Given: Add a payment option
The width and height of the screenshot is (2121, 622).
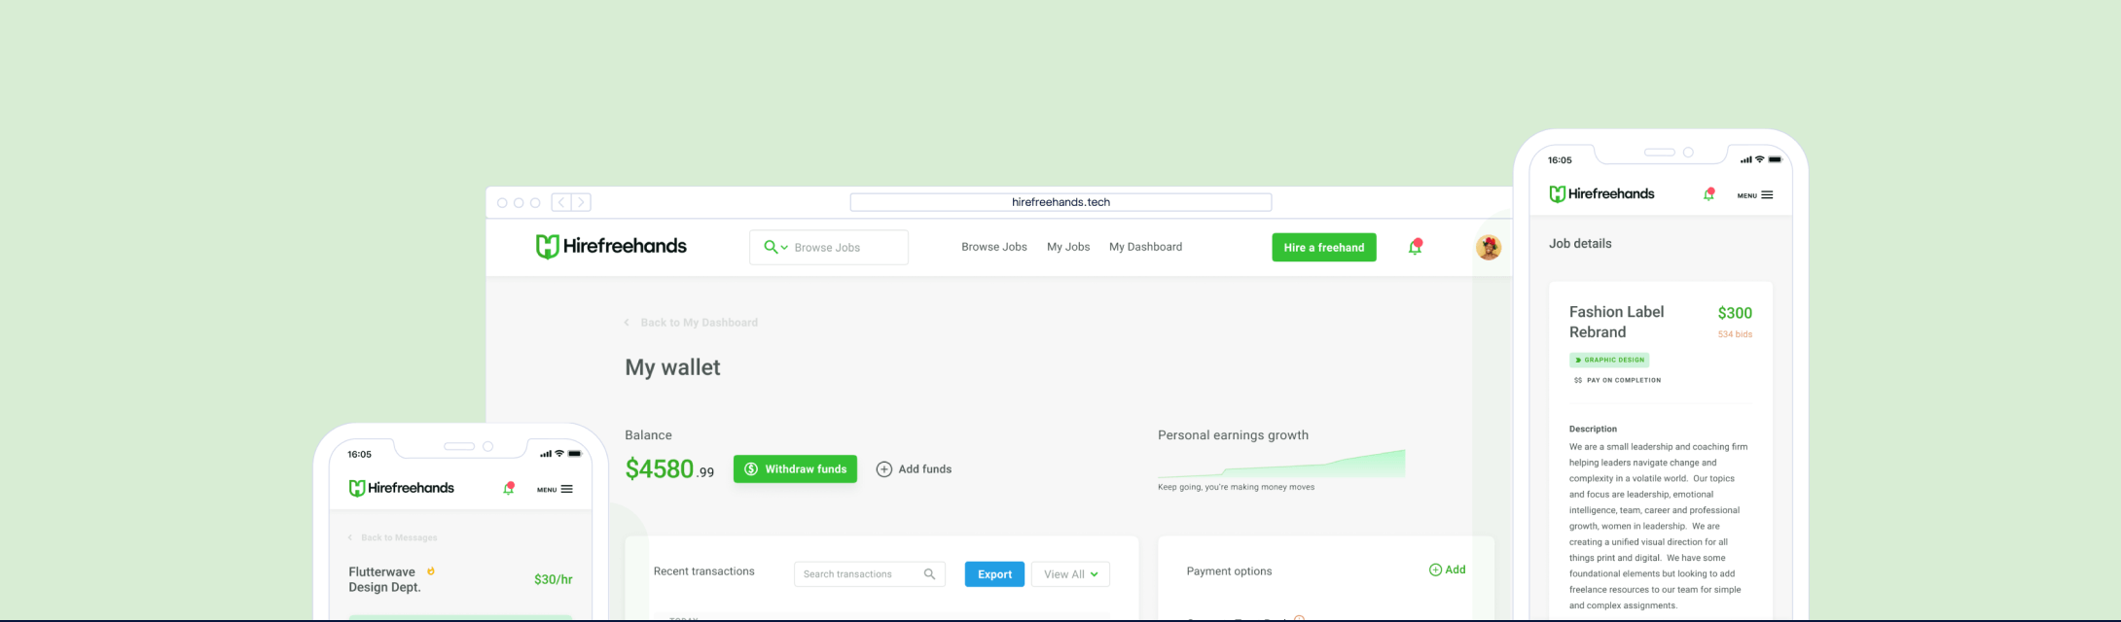Looking at the screenshot, I should [1447, 570].
